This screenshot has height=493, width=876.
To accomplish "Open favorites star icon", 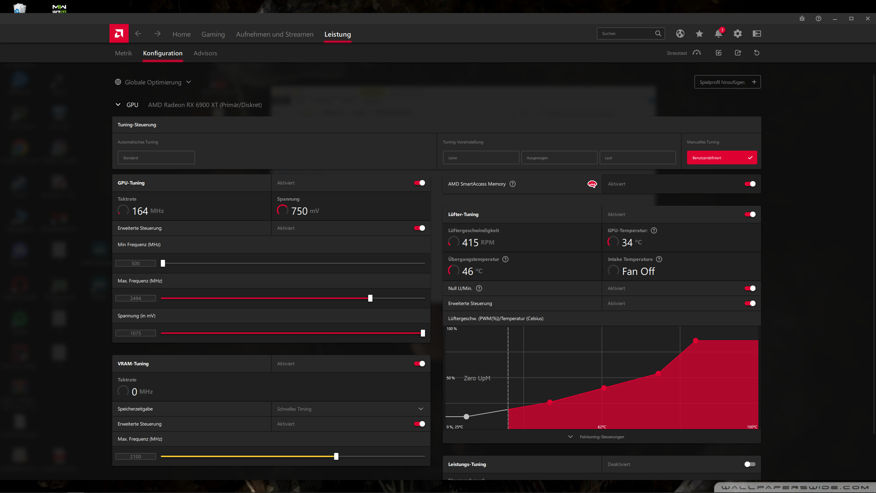I will pyautogui.click(x=699, y=34).
